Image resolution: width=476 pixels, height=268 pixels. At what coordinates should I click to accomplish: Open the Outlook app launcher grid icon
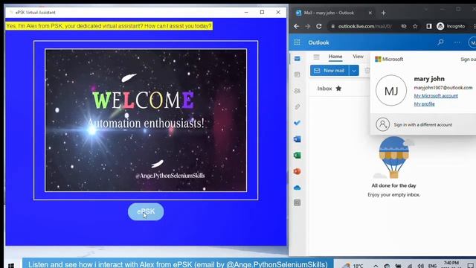(297, 42)
